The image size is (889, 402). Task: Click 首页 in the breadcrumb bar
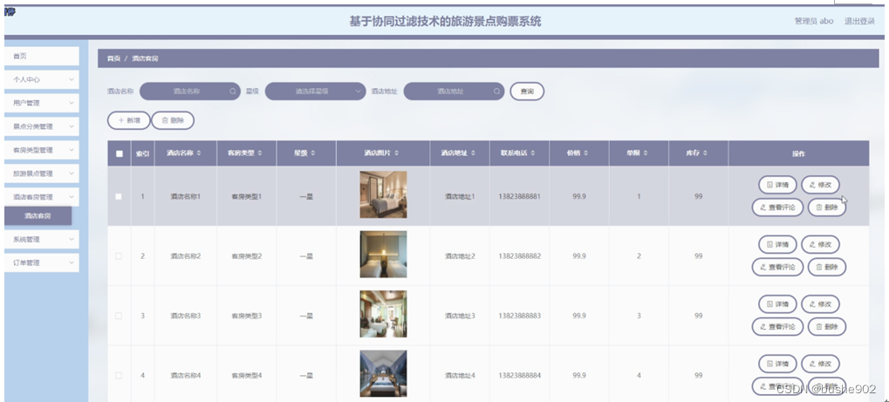point(113,58)
